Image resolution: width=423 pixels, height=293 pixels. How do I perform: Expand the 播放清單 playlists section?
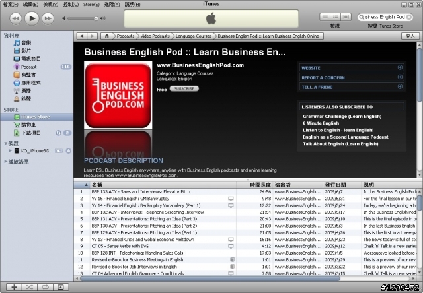tap(6, 161)
